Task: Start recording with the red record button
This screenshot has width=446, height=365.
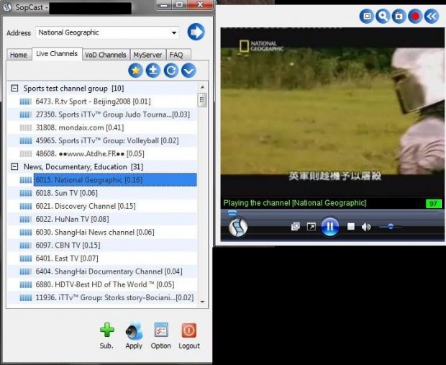Action: (415, 17)
